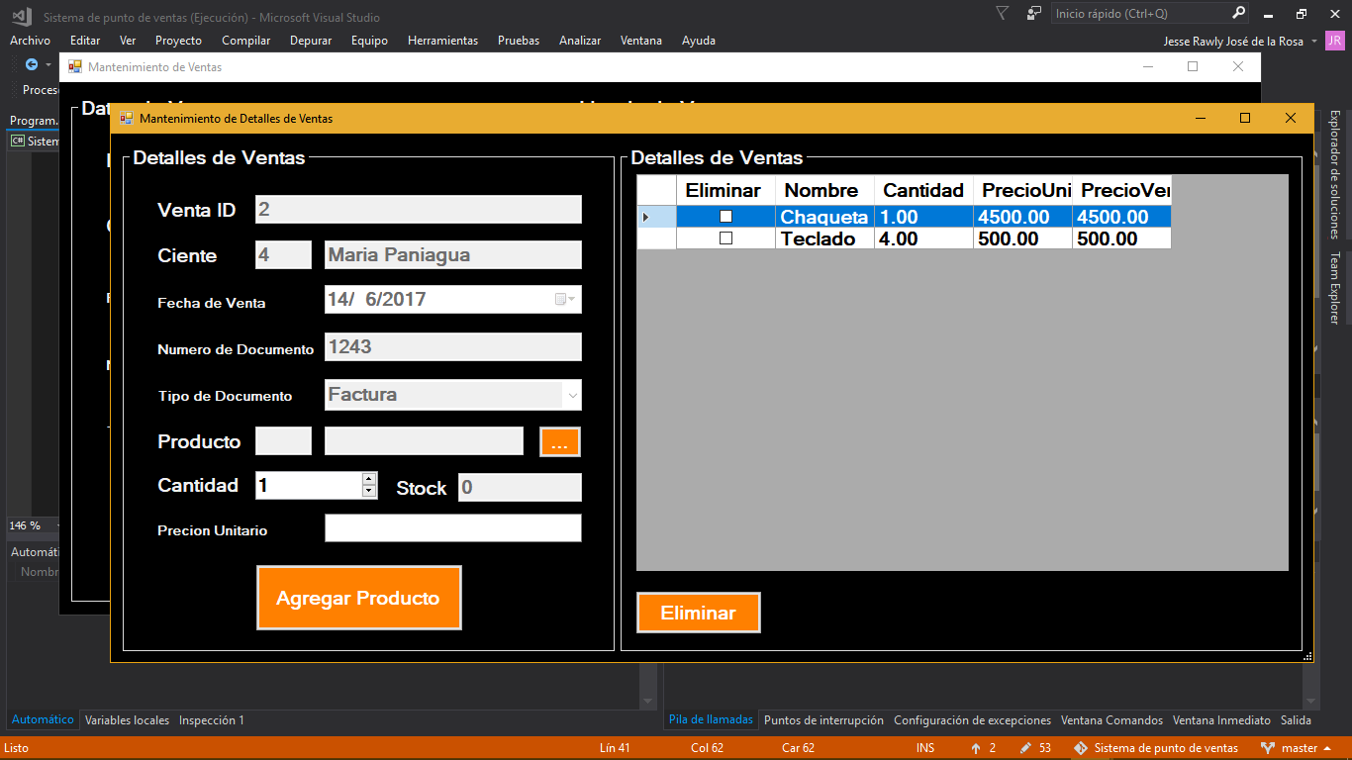This screenshot has height=760, width=1352.
Task: Select the Nombre column header
Action: [824, 190]
